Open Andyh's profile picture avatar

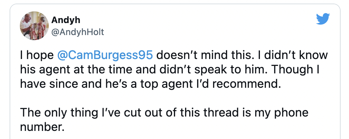[34, 26]
